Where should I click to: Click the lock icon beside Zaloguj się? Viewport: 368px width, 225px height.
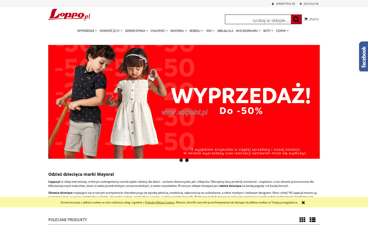click(301, 4)
